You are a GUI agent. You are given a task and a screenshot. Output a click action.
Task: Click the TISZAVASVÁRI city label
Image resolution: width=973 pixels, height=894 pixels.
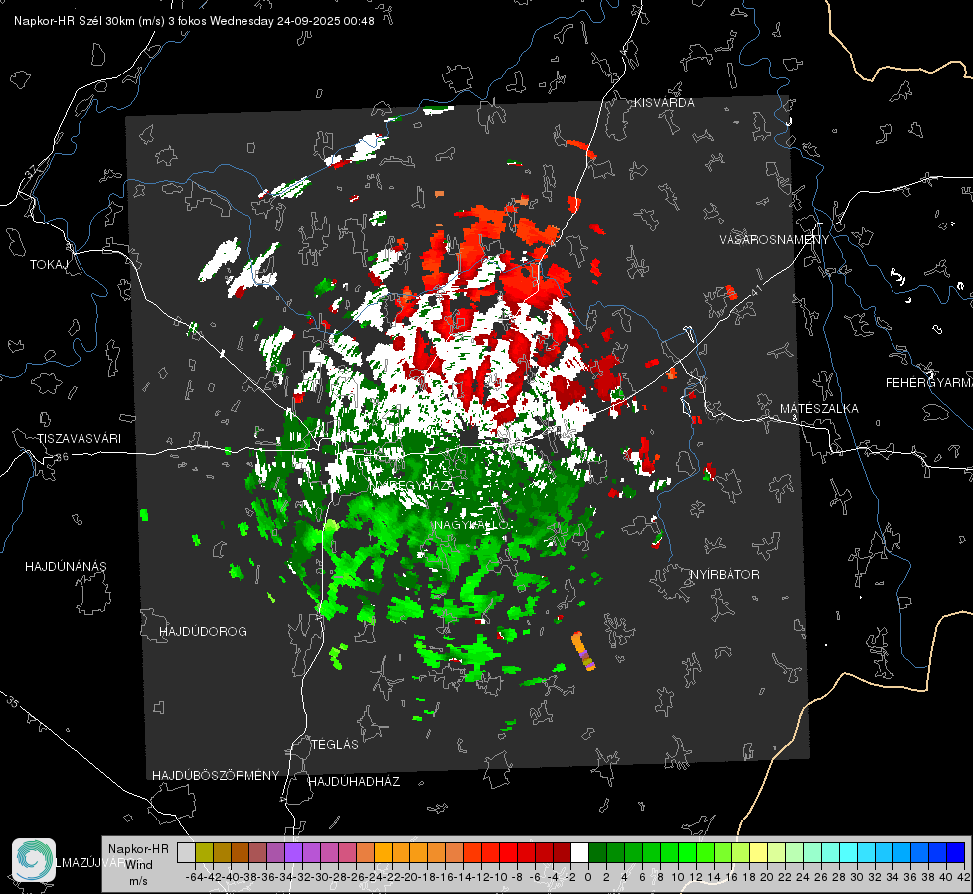(80, 439)
